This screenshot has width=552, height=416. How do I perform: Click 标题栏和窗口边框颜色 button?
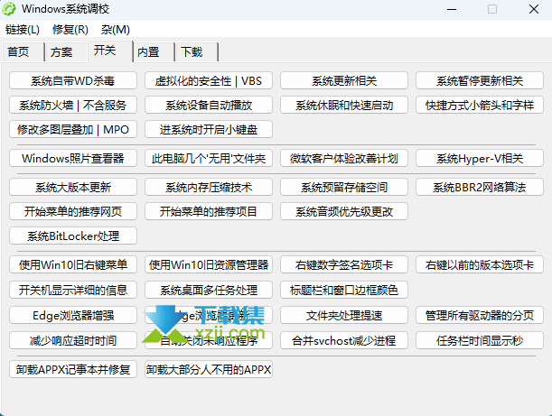click(x=344, y=290)
